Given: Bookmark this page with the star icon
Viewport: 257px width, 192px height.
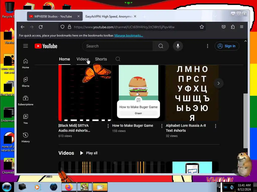Looking at the screenshot, I should (202, 27).
